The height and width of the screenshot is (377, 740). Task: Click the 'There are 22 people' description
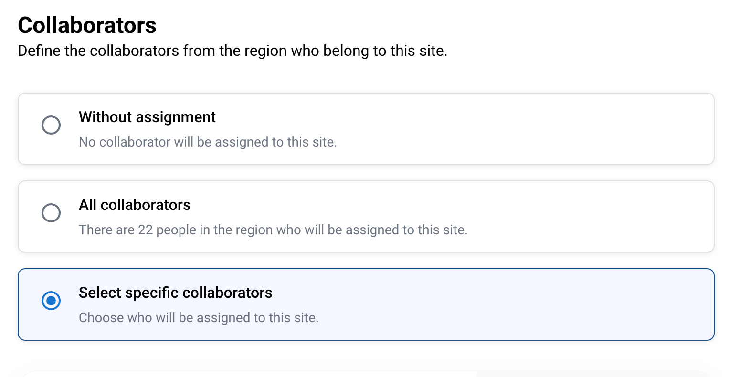point(273,230)
